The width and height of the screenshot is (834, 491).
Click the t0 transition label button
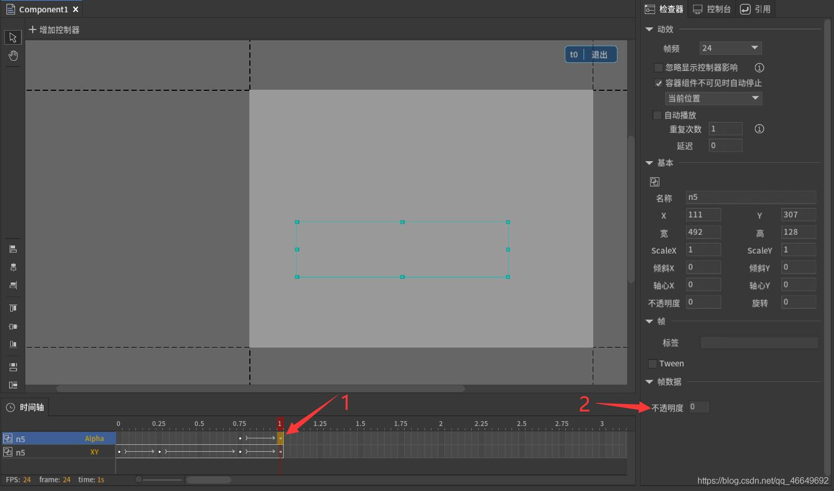574,54
